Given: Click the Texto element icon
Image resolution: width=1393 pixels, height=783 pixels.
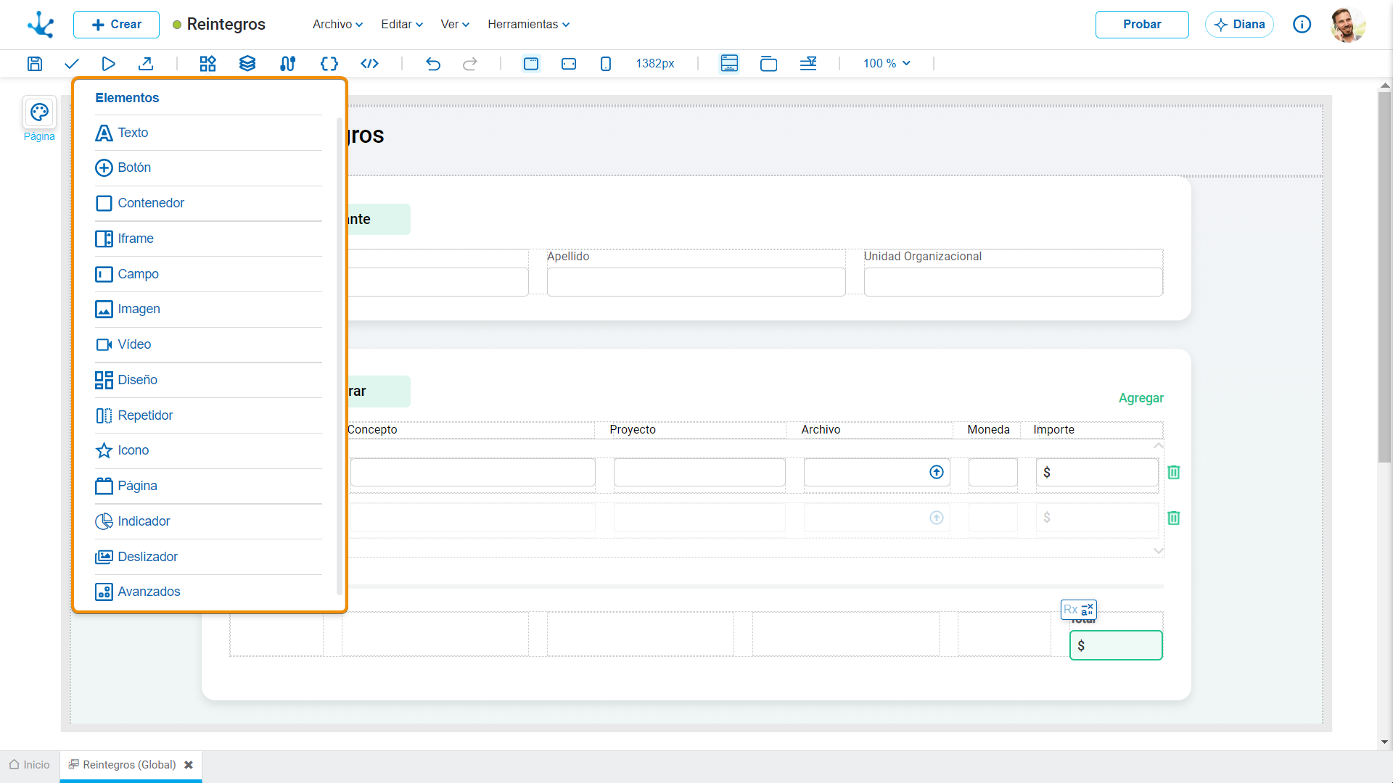Looking at the screenshot, I should tap(104, 133).
